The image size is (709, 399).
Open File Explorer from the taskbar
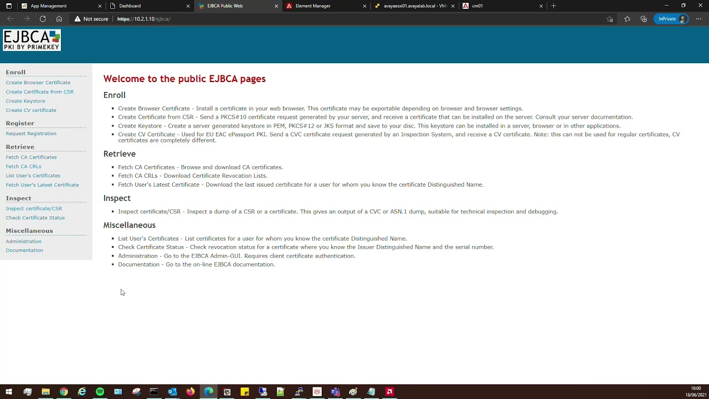(x=45, y=392)
